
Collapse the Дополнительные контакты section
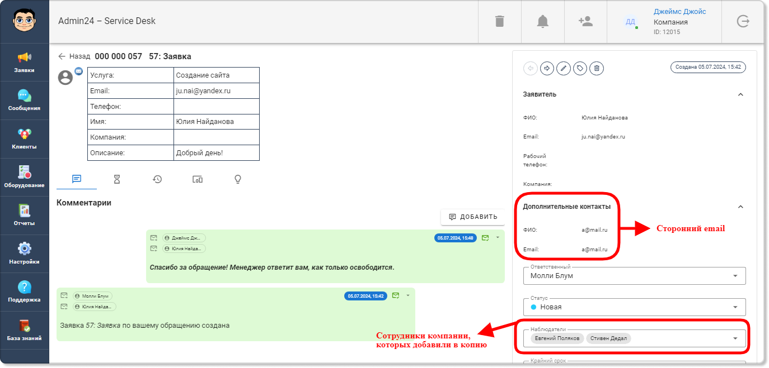[x=740, y=207]
